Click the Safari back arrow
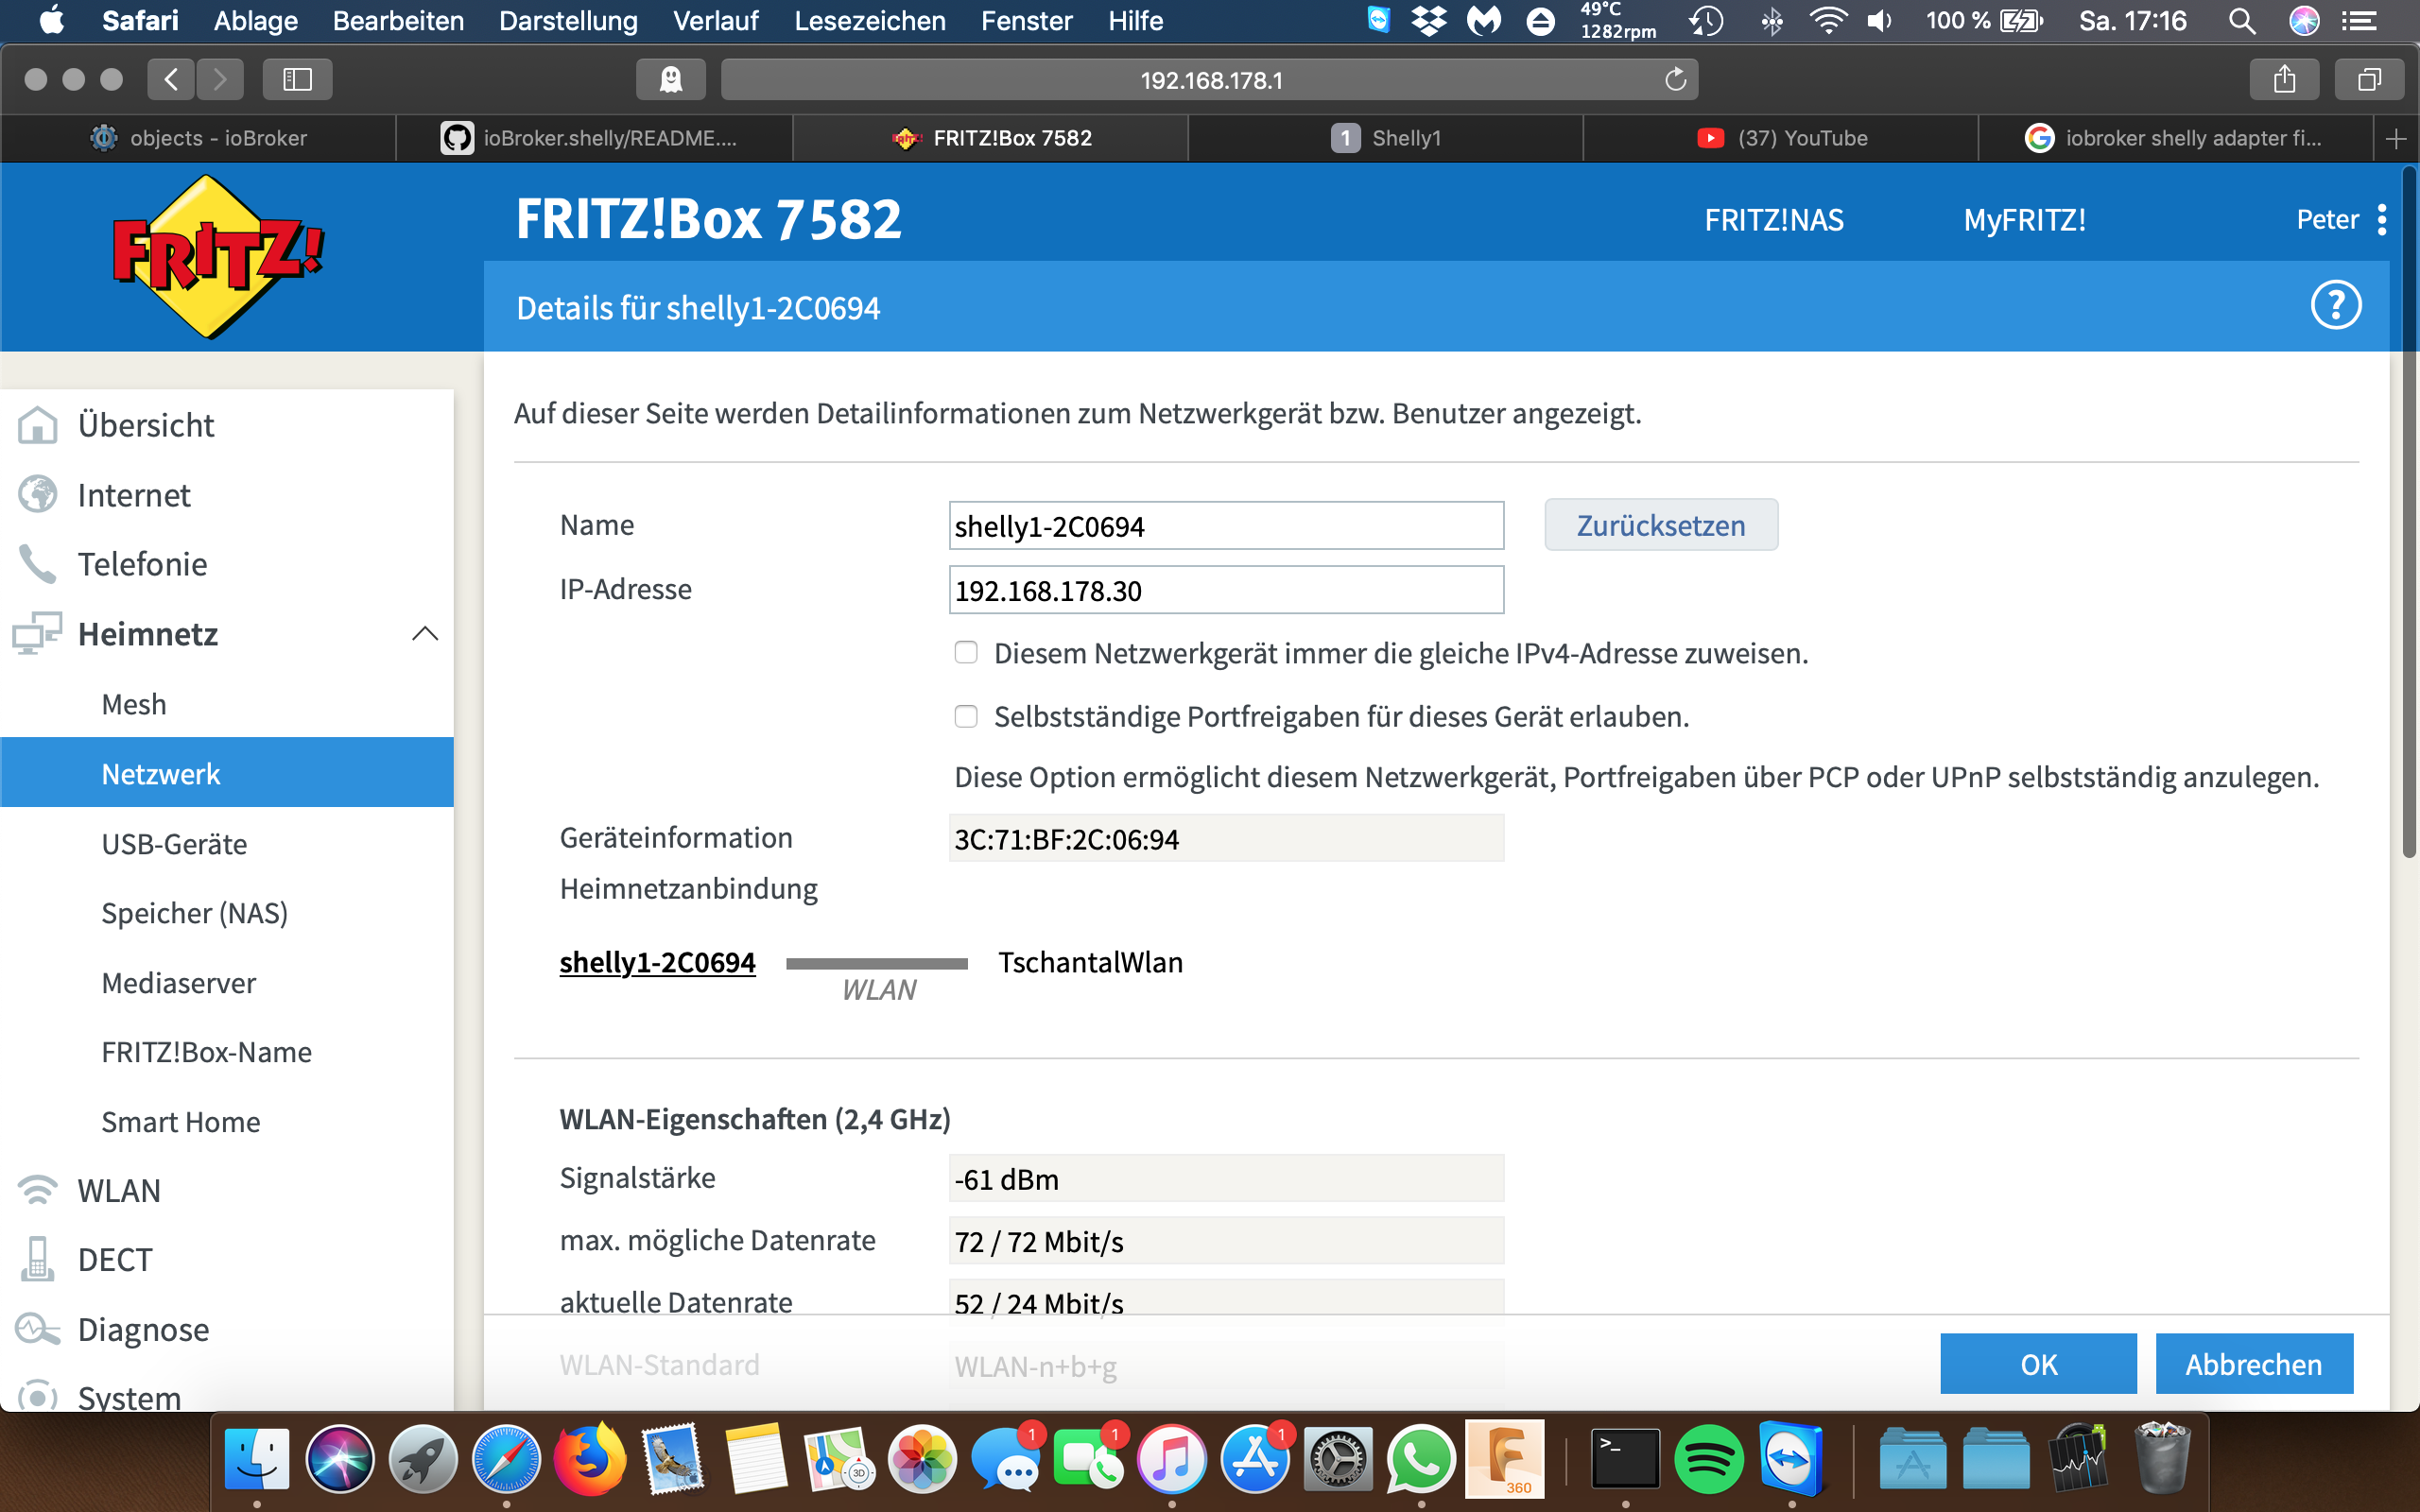The image size is (2420, 1512). (171, 80)
